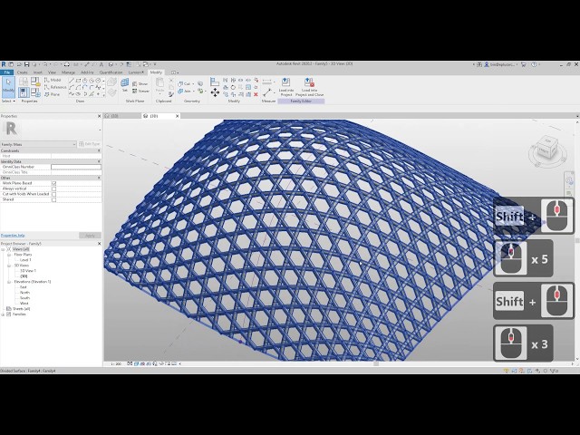580x435 pixels.
Task: Select the Plane tool in Draw panel
Action: 53,94
